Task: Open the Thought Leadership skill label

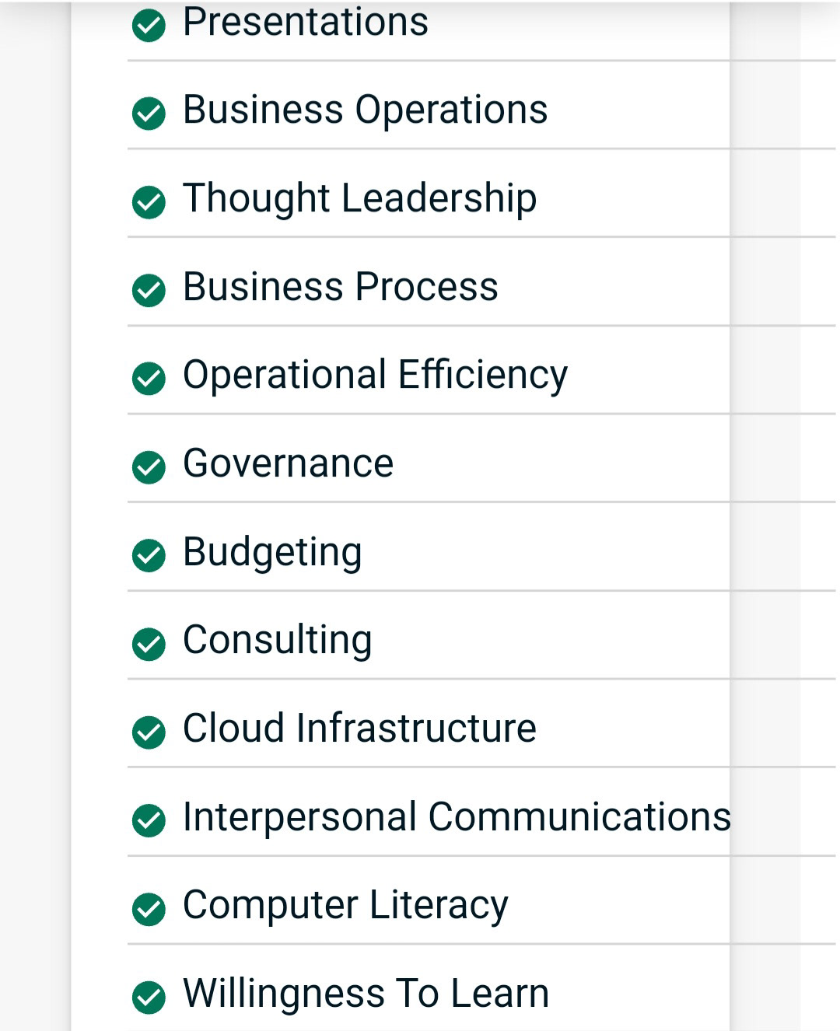Action: coord(359,197)
